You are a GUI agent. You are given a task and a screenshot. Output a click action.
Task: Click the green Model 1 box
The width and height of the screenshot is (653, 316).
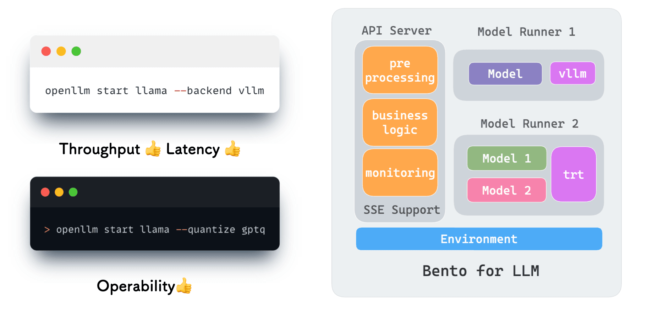[x=507, y=158]
